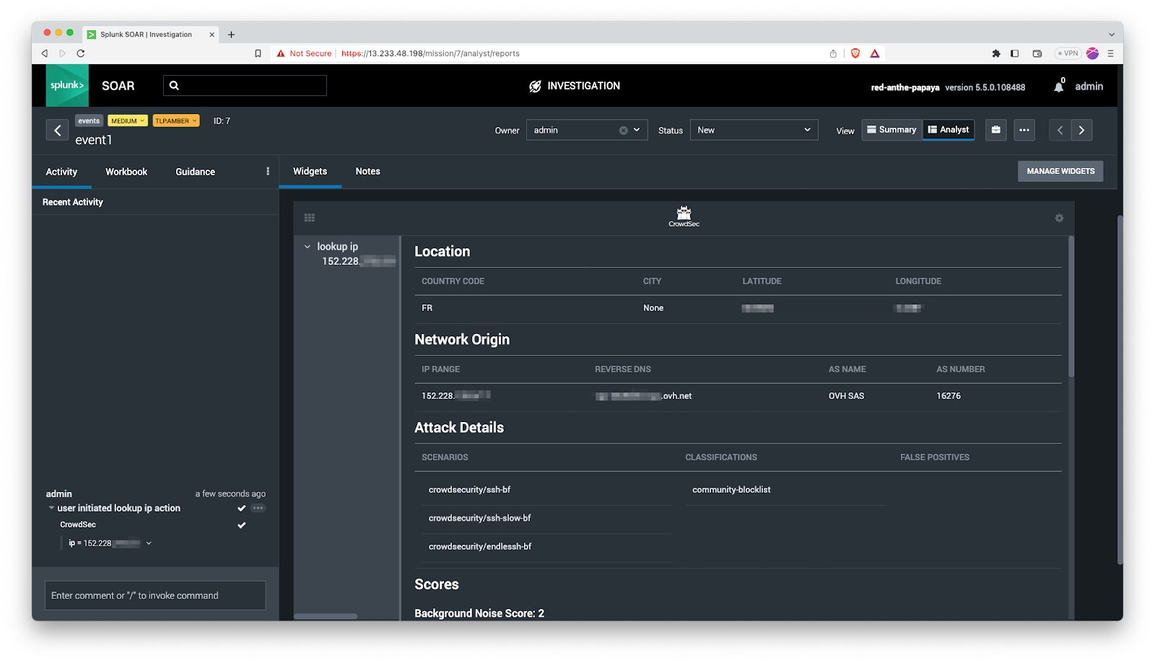The width and height of the screenshot is (1155, 663).
Task: Open the ellipsis more-options icon in the header
Action: click(x=1024, y=130)
